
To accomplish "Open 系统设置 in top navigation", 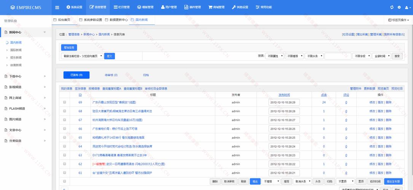I will pos(74,7).
